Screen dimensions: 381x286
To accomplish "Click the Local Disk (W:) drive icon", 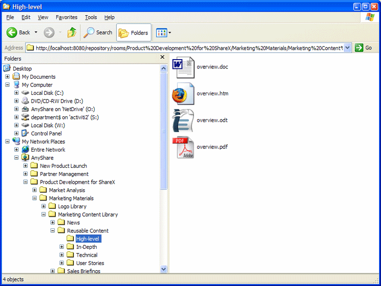I will (x=25, y=125).
